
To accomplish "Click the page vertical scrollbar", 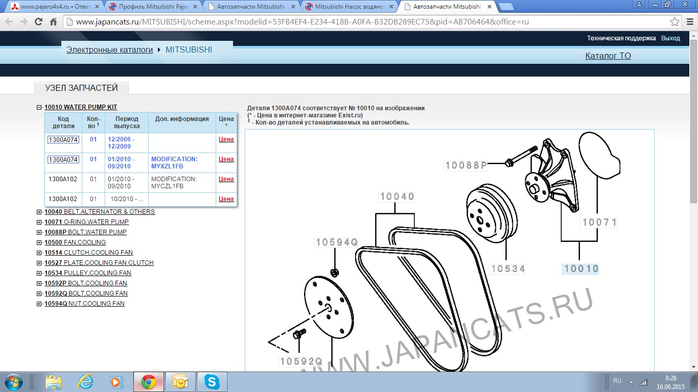I will [693, 204].
